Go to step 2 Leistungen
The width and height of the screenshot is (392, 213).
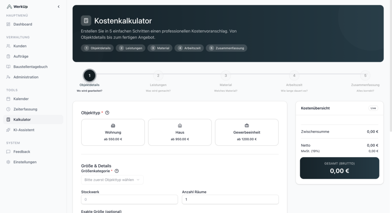tap(158, 76)
